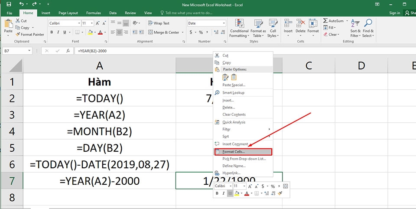Click the Decrease Font Size icon in the ribbon

[104, 23]
